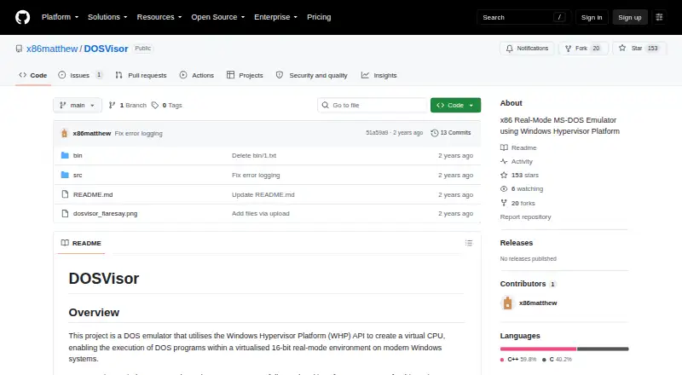
Task: Click the star icon beside 153 stars
Action: (504, 175)
